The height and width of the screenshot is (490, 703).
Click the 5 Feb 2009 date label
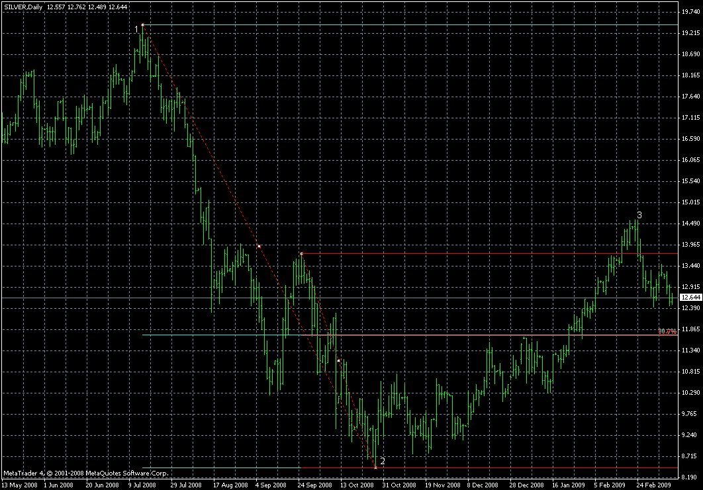point(610,485)
